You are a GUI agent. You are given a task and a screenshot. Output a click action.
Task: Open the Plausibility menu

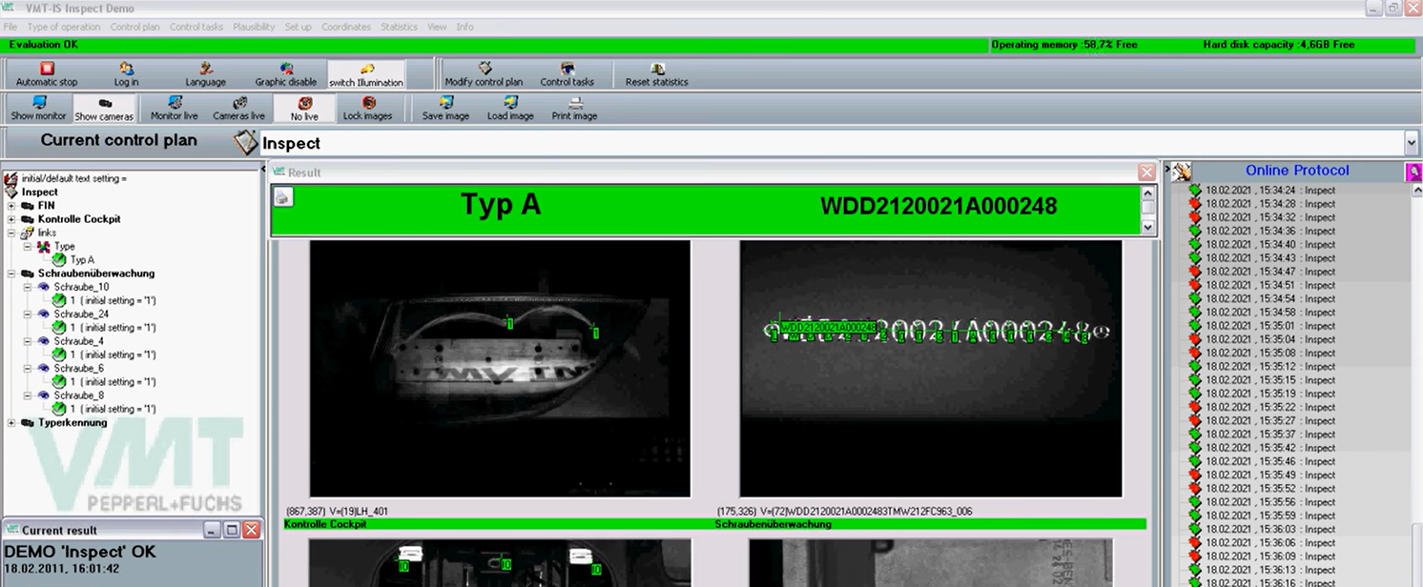[254, 27]
